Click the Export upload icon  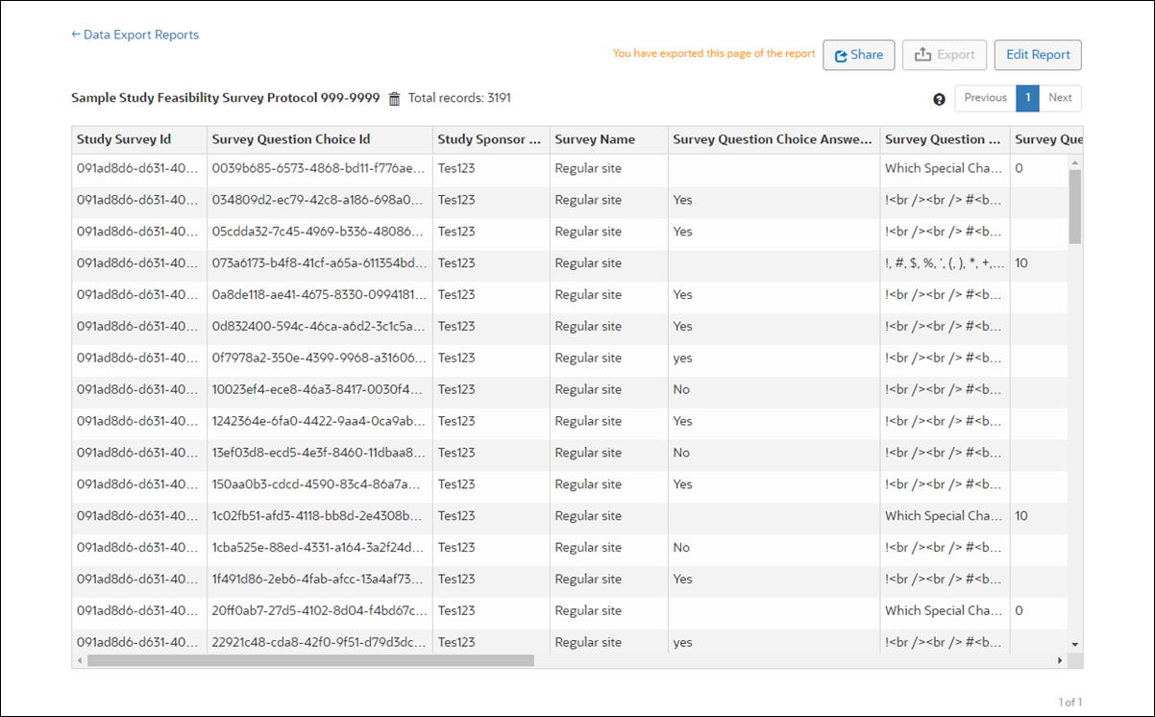click(x=923, y=55)
